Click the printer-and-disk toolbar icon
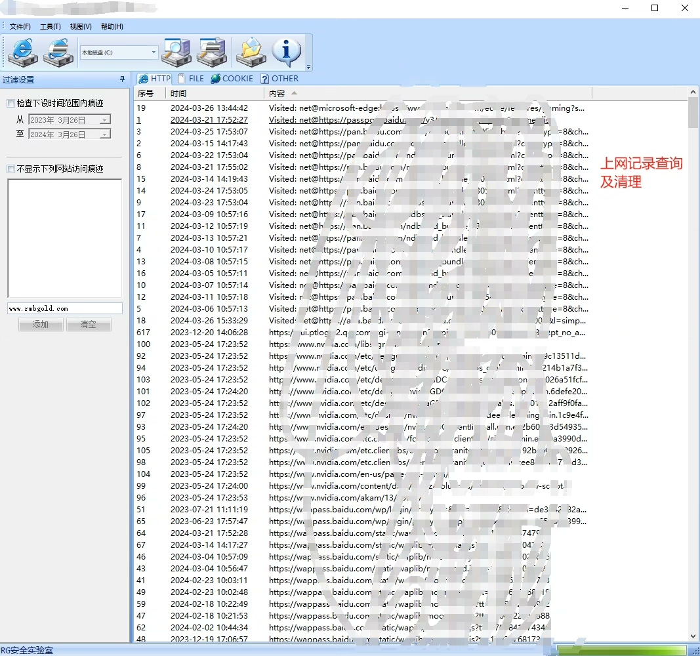The image size is (700, 656). [212, 52]
